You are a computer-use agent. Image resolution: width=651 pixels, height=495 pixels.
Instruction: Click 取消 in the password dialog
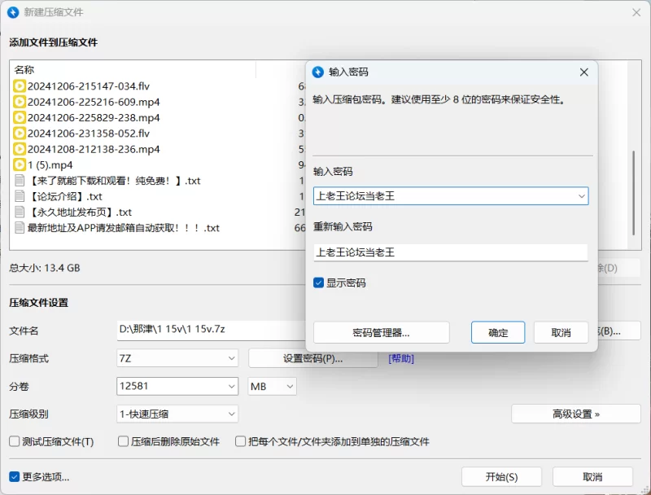[561, 333]
